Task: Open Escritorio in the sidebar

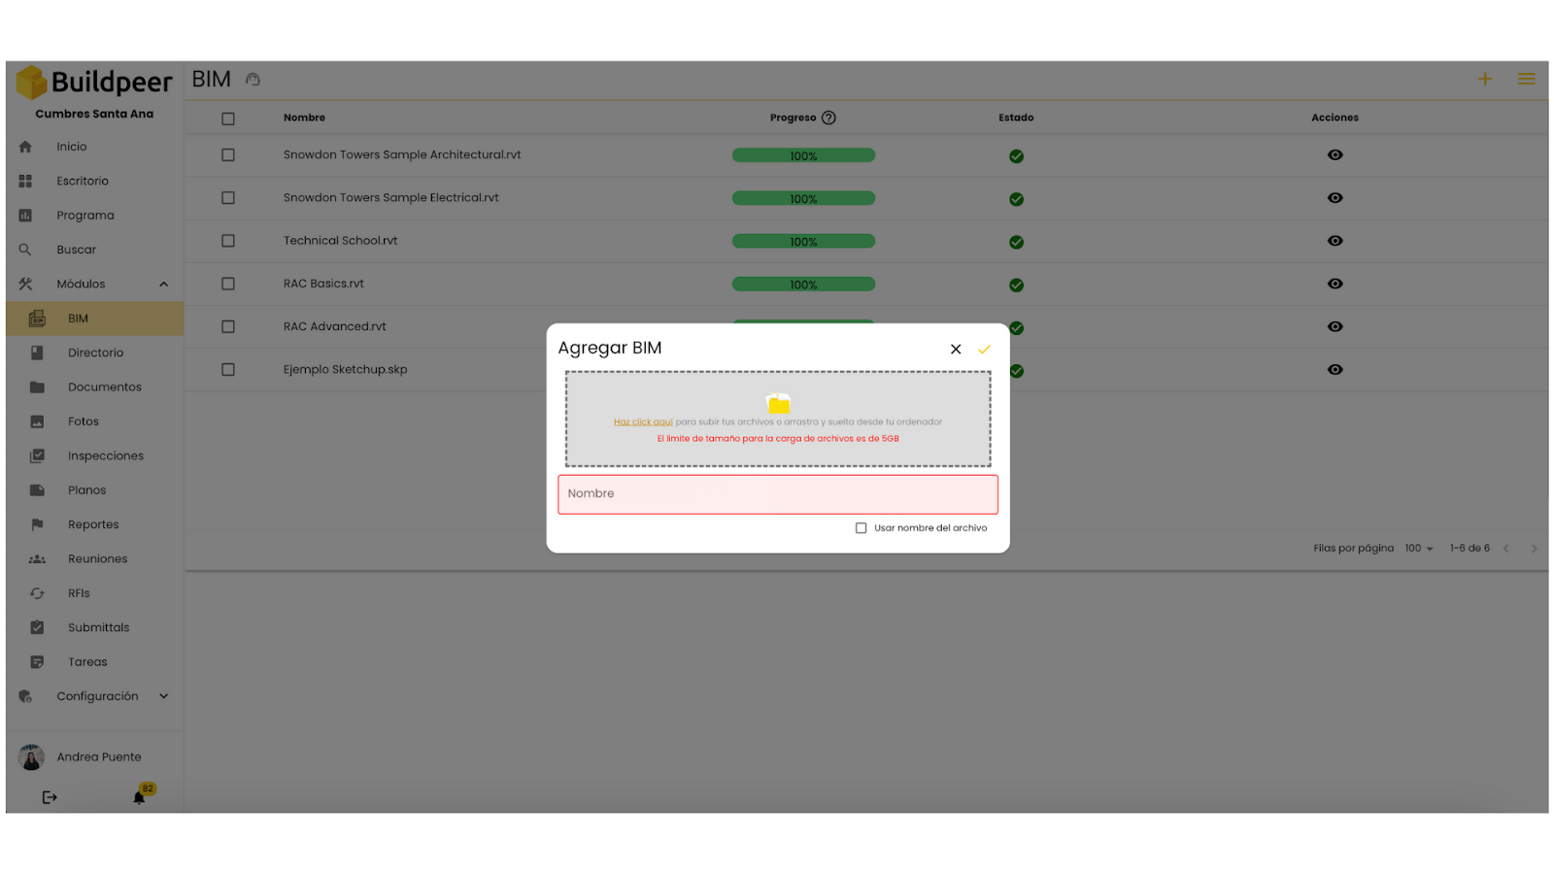Action: [94, 182]
